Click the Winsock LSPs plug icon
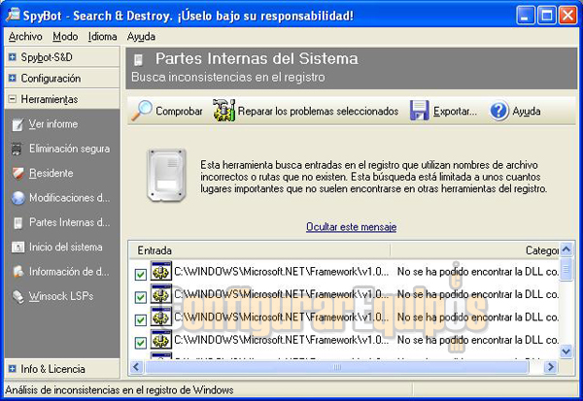This screenshot has width=583, height=401. coord(17,296)
